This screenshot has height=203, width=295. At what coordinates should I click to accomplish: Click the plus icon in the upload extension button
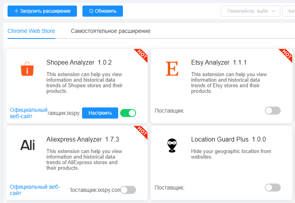(16, 11)
